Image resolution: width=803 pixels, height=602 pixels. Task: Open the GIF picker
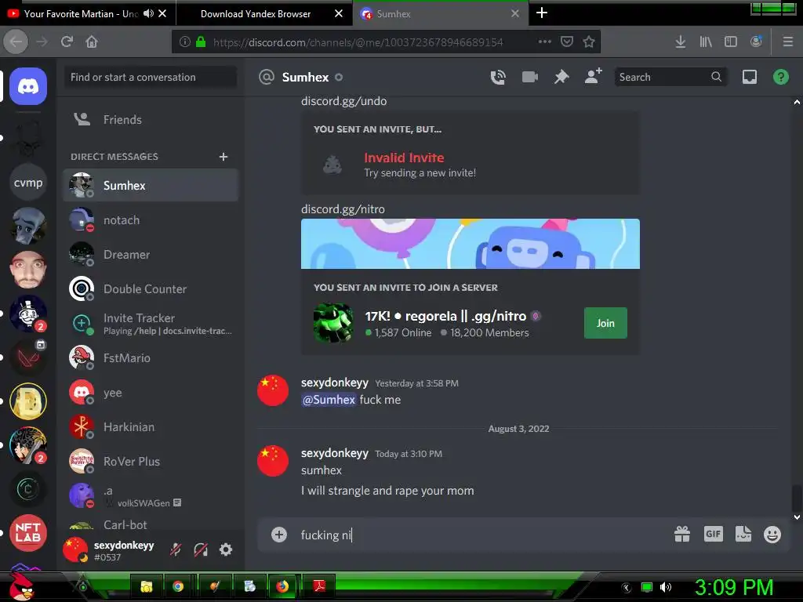pos(713,534)
